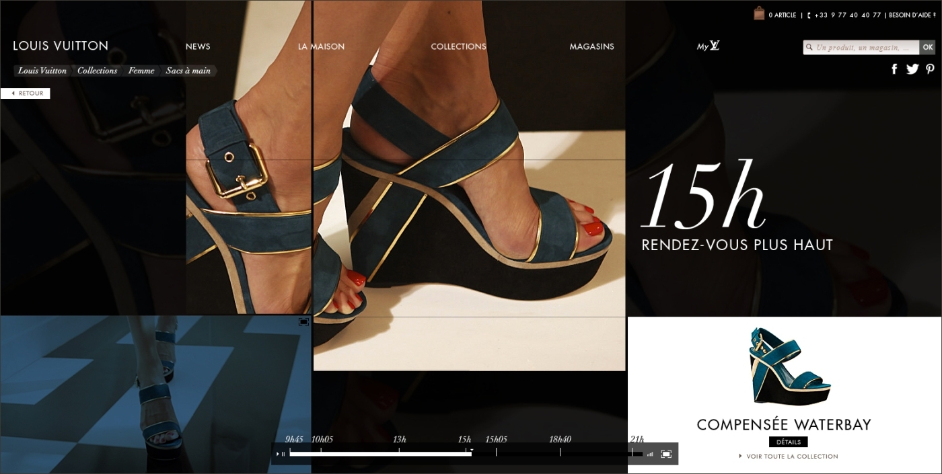Jump to the 9h45 timeline marker
This screenshot has height=474, width=942.
point(293,440)
